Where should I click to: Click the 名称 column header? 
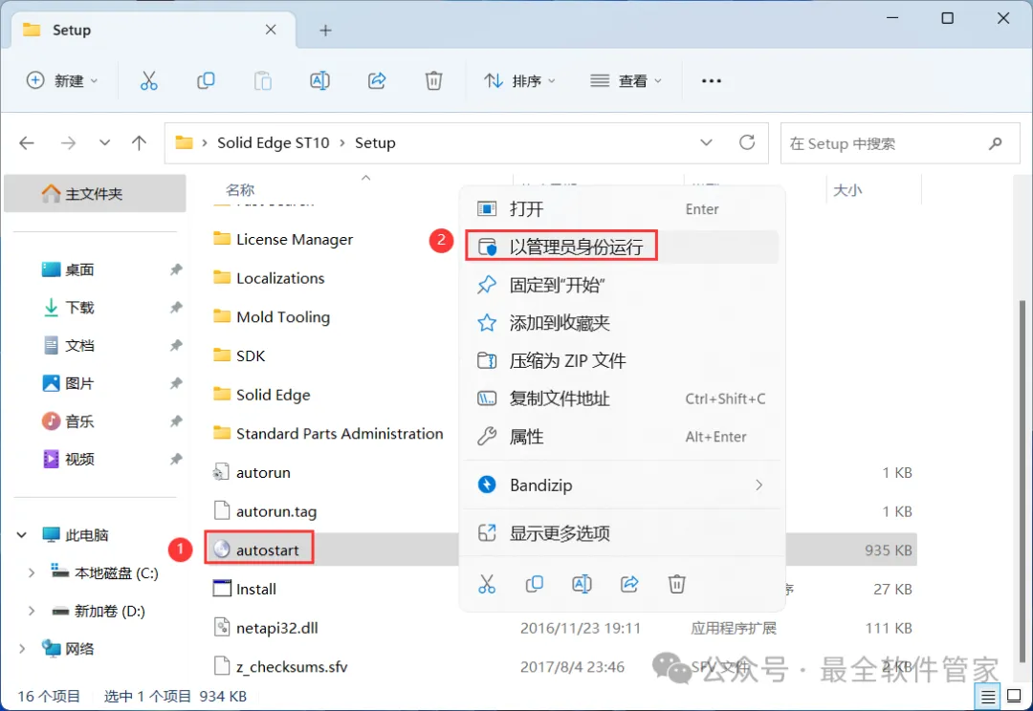240,190
